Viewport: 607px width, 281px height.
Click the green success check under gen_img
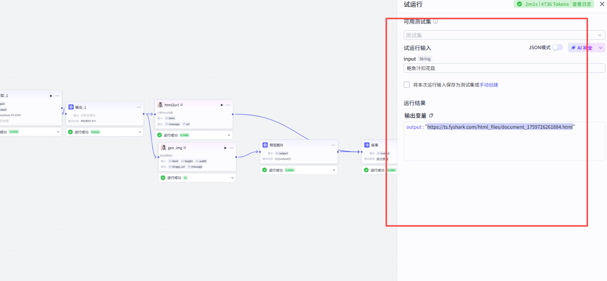coord(163,178)
